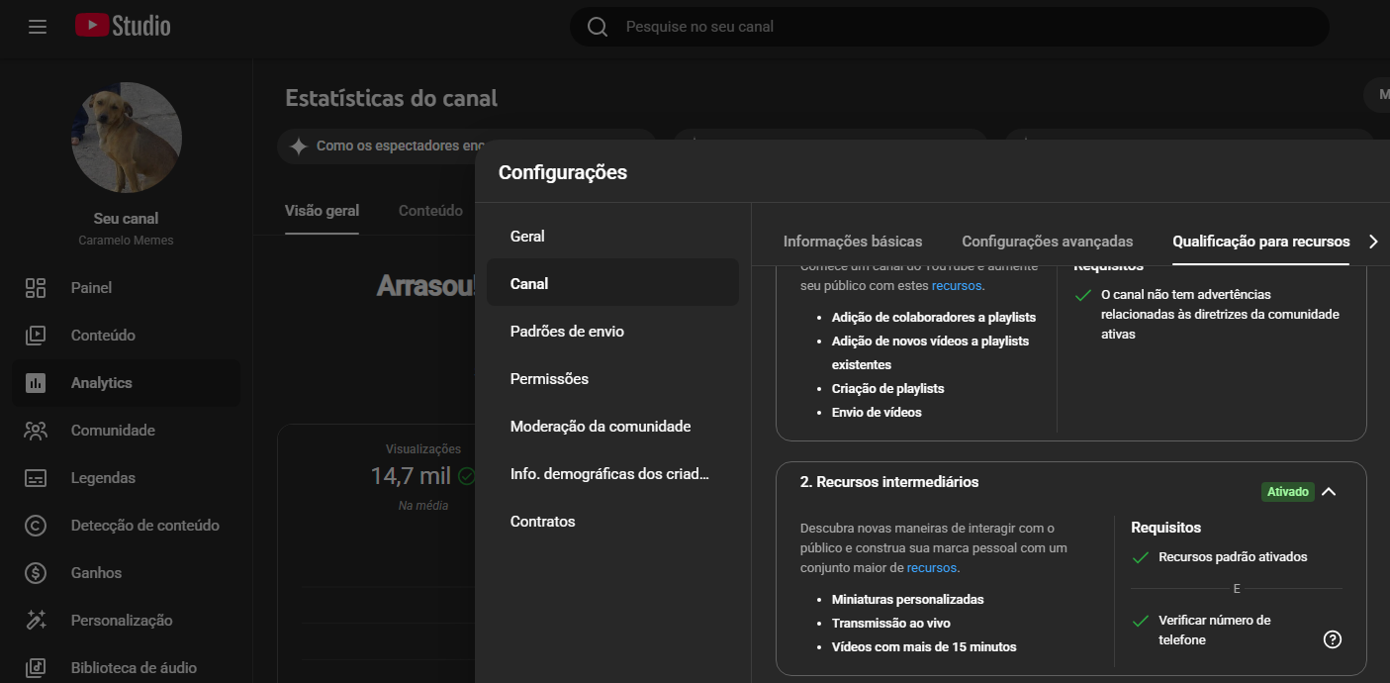This screenshot has height=683, width=1390.
Task: Go to Ganhos in the sidebar
Action: pos(126,573)
